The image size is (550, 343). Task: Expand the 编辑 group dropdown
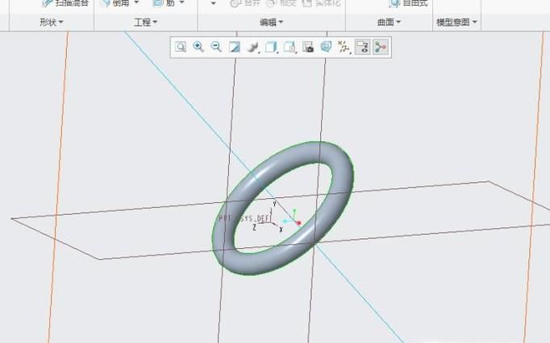point(272,23)
